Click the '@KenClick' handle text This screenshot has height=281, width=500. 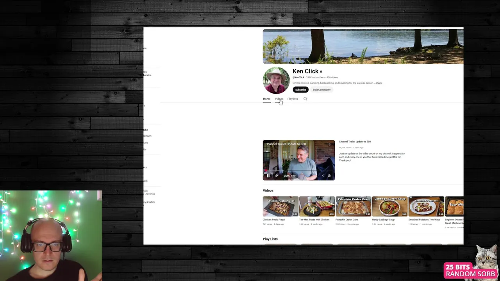tap(298, 77)
